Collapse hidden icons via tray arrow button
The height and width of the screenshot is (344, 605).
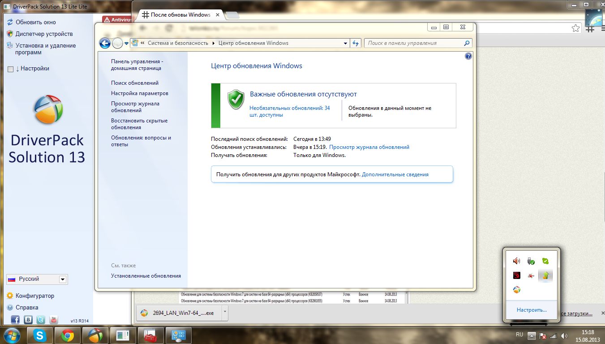(532, 335)
